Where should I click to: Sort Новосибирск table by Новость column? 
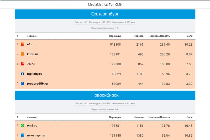click(138, 117)
